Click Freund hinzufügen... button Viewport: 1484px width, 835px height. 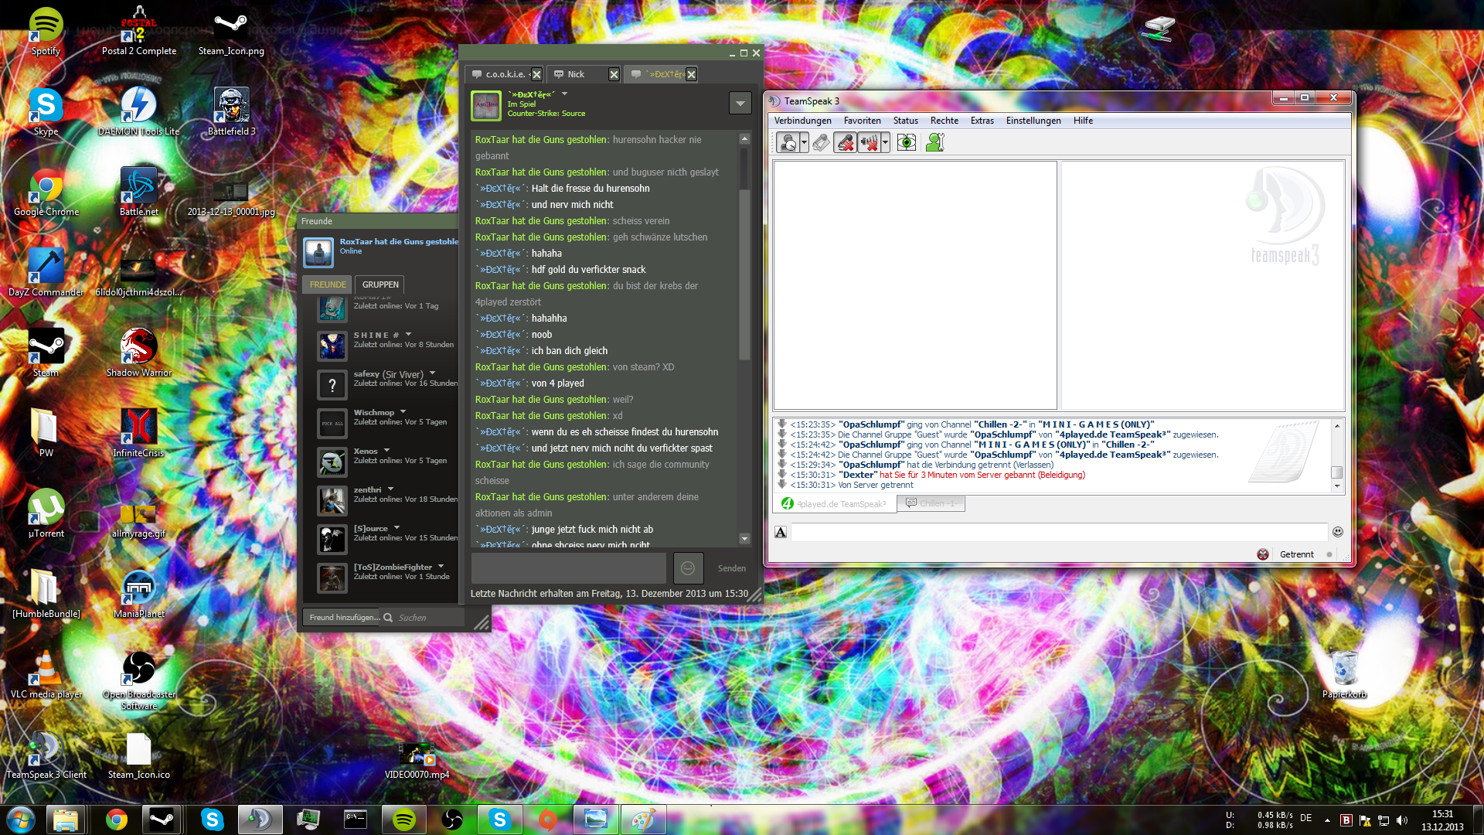[x=345, y=617]
